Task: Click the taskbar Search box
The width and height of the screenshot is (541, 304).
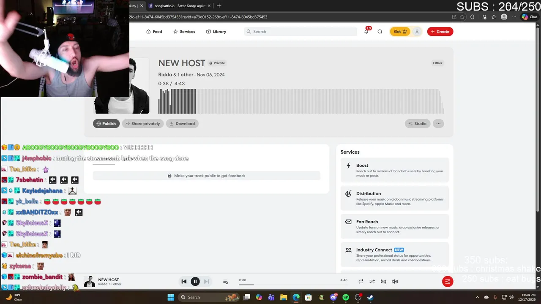Action: click(x=210, y=297)
